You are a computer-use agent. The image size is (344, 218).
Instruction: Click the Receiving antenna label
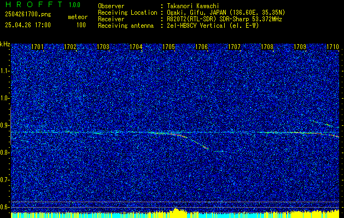[126, 26]
